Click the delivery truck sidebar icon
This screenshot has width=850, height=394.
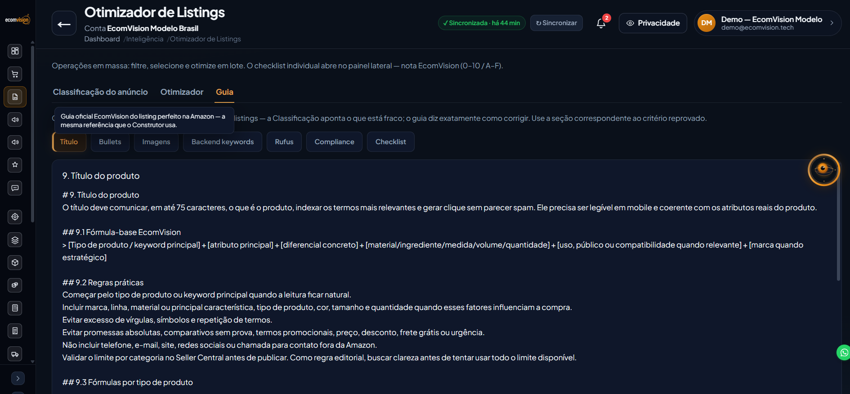click(15, 354)
